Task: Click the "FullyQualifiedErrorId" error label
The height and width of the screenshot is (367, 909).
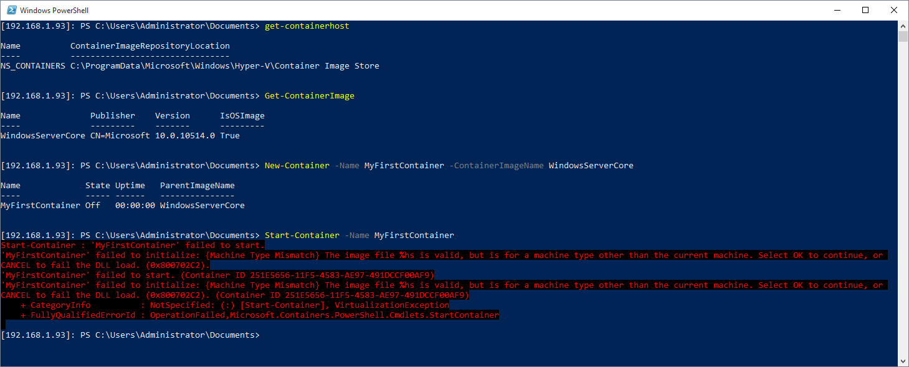Action: [83, 315]
